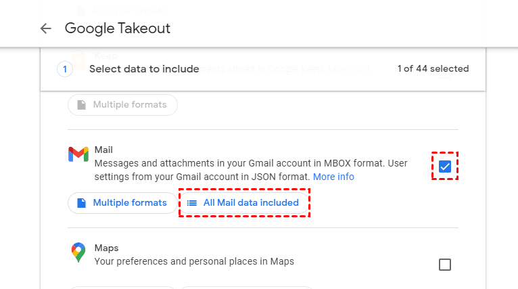Click the Maps product heading
The width and height of the screenshot is (518, 289).
[106, 248]
